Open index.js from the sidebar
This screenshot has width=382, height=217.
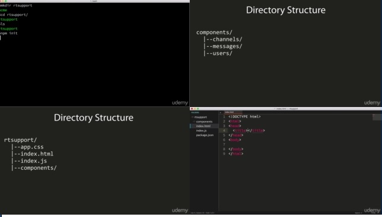click(x=201, y=131)
